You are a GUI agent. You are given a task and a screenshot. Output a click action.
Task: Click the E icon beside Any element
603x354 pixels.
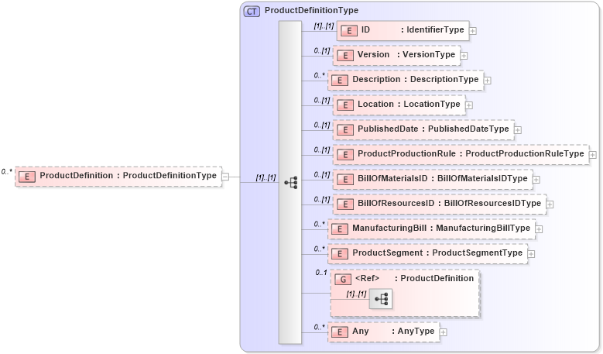point(340,332)
